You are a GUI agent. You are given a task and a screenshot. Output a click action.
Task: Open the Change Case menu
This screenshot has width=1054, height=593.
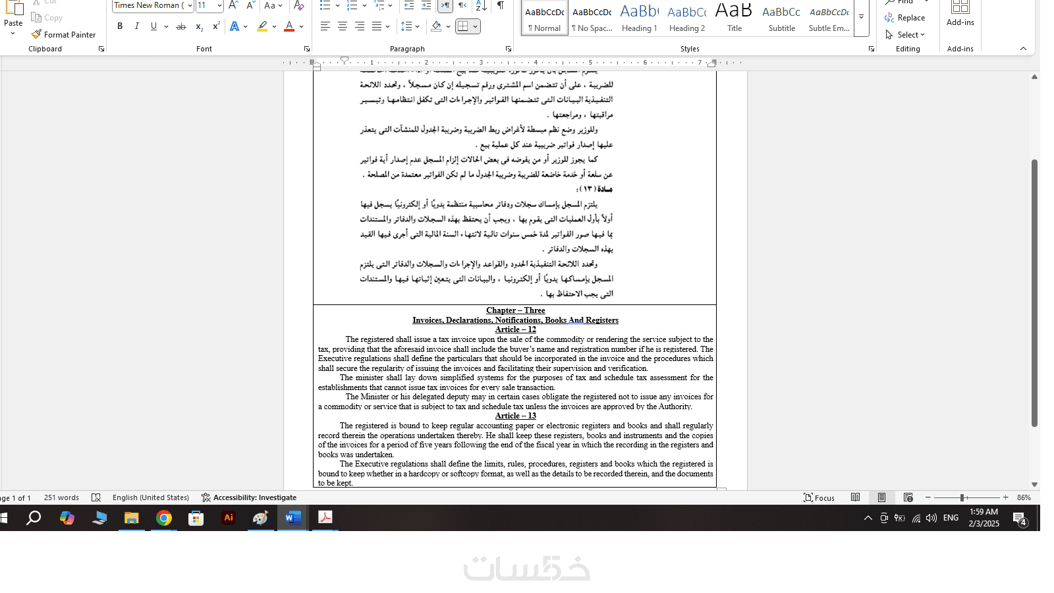coord(273,5)
